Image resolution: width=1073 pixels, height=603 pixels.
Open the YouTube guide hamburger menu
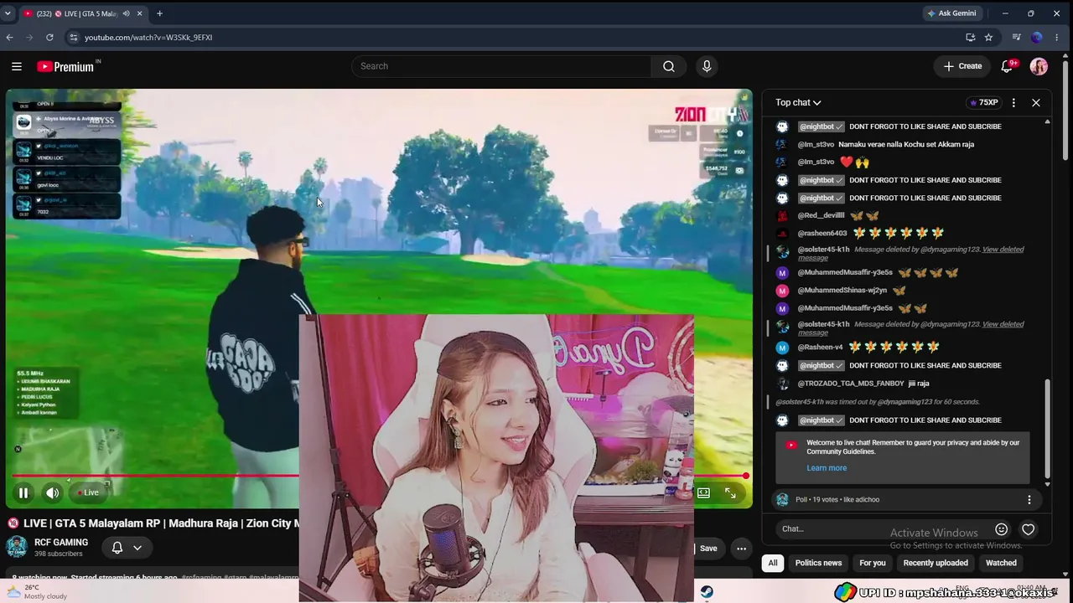[x=17, y=66]
